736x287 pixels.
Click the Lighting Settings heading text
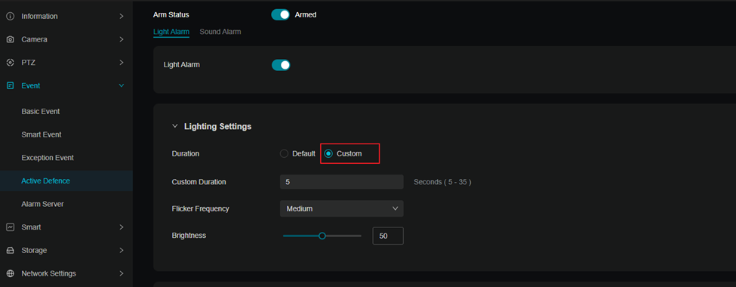218,126
